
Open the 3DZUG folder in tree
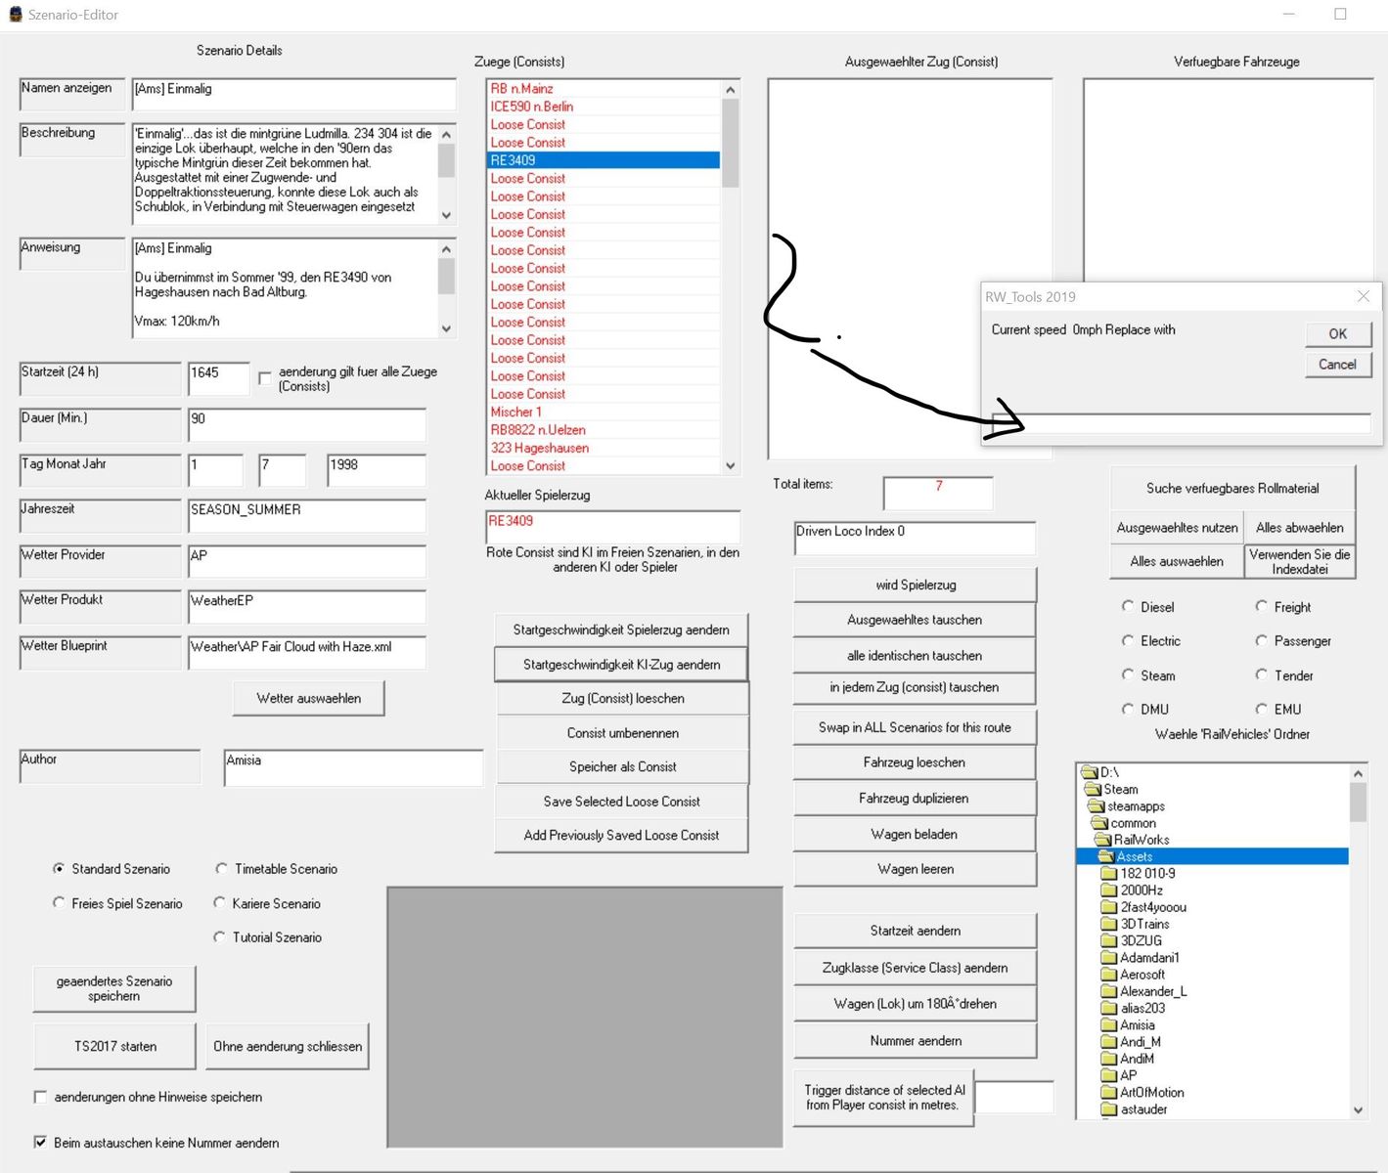[1141, 940]
